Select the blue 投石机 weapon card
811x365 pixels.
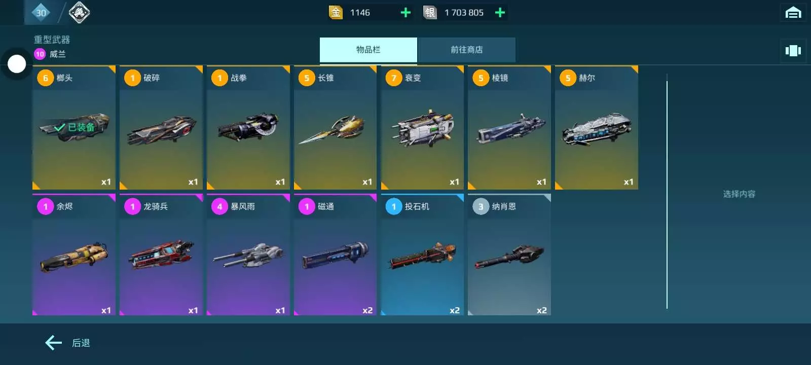click(x=422, y=254)
